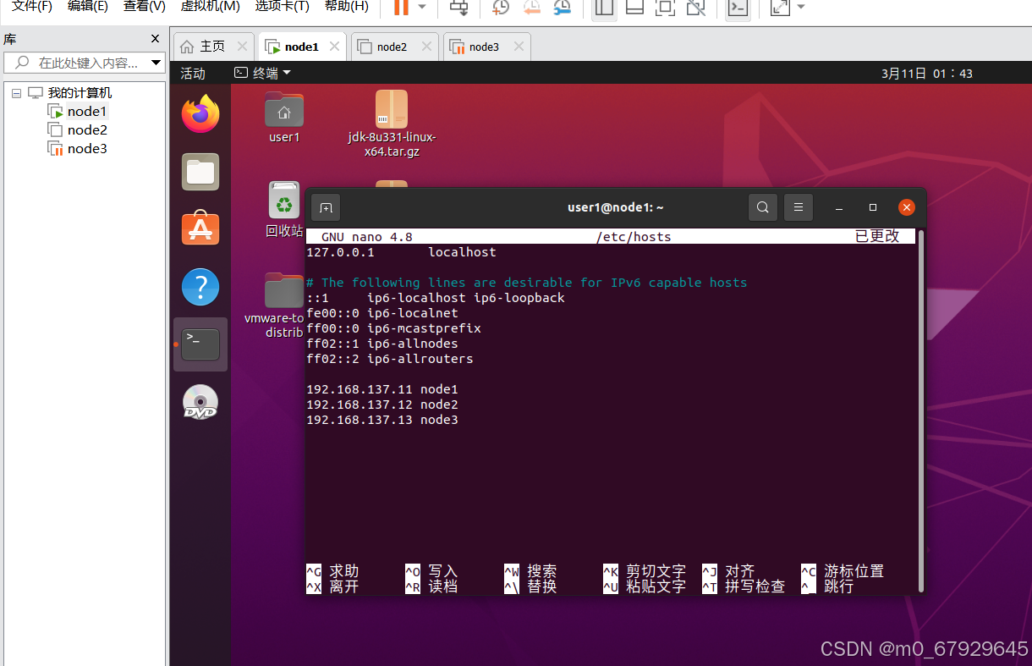
Task: Open the 选项卡(T) menu
Action: tap(283, 6)
